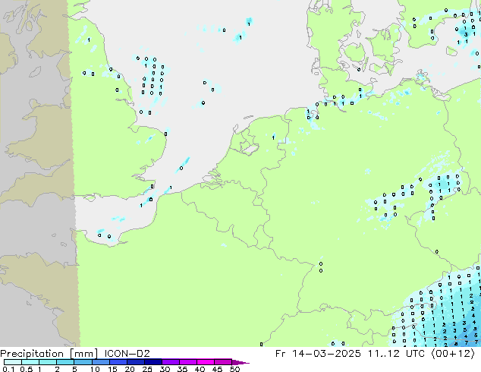
Task: Click the '40' legend scale label
Action: click(x=200, y=369)
